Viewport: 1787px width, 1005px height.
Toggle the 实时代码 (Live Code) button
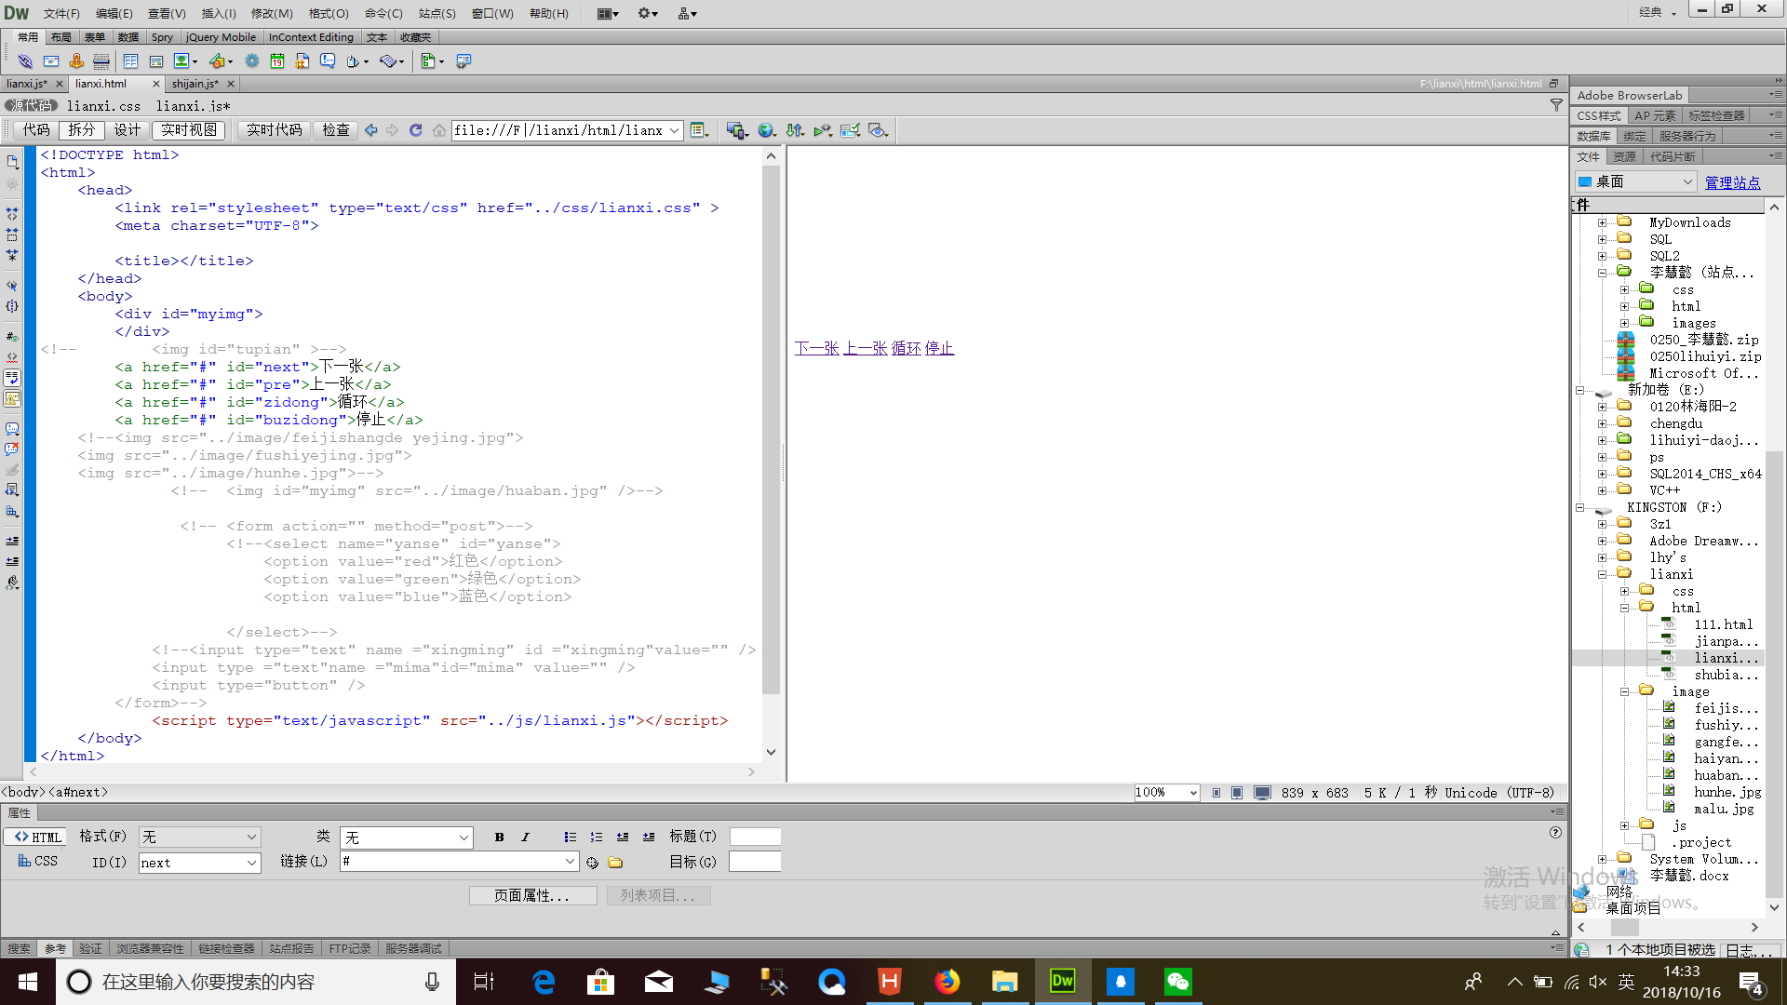pyautogui.click(x=275, y=130)
